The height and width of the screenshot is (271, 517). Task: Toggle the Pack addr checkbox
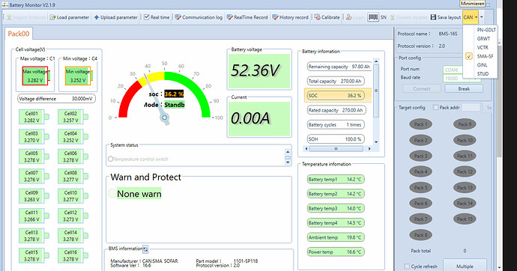coord(435,107)
